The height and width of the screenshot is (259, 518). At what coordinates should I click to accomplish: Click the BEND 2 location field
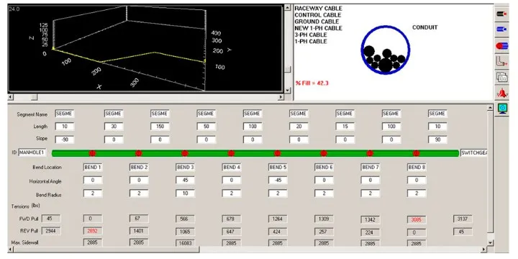[x=139, y=167]
